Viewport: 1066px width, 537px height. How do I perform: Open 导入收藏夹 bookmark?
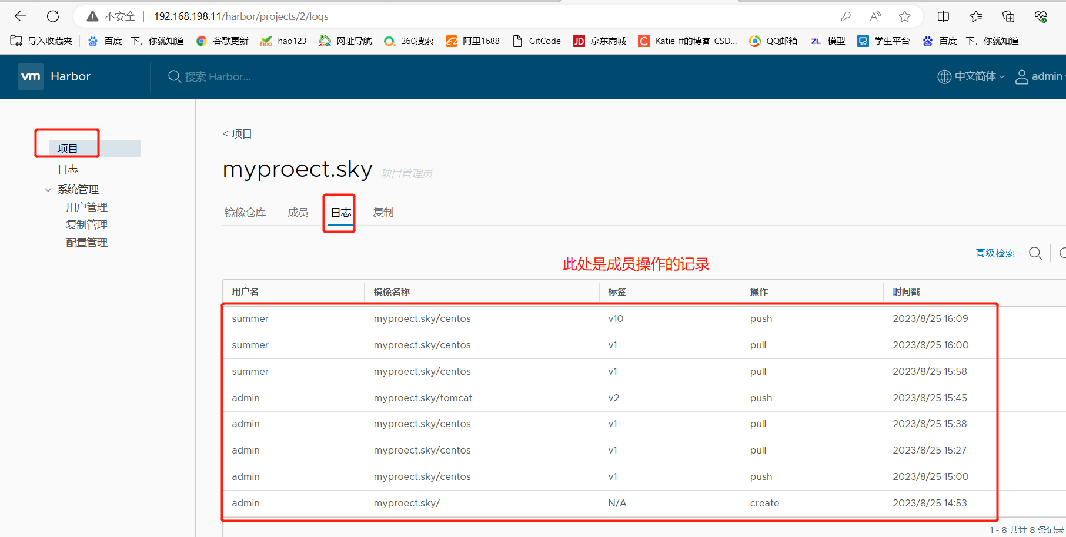(41, 41)
